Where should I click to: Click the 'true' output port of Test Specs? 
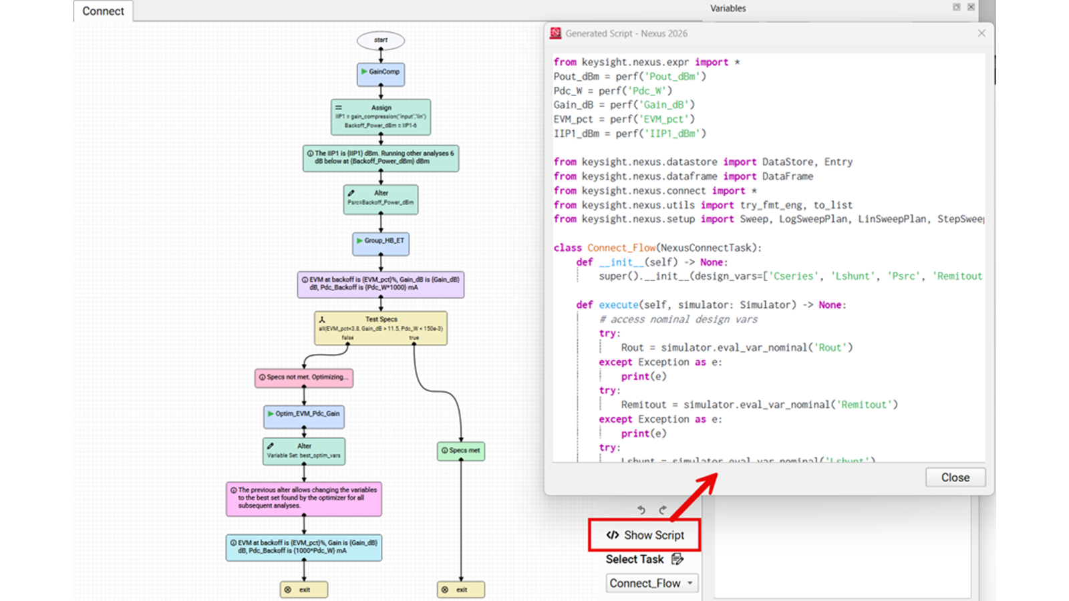pos(414,343)
